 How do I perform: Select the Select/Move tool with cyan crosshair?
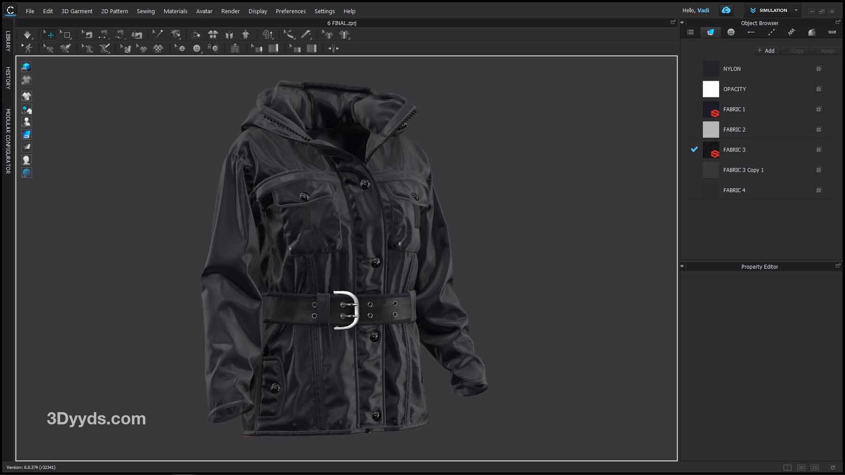[49, 35]
